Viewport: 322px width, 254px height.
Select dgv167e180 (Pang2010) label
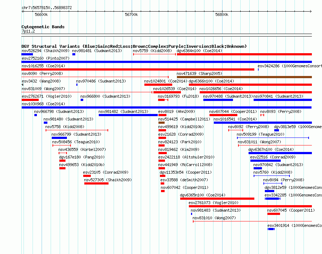pos(82,157)
